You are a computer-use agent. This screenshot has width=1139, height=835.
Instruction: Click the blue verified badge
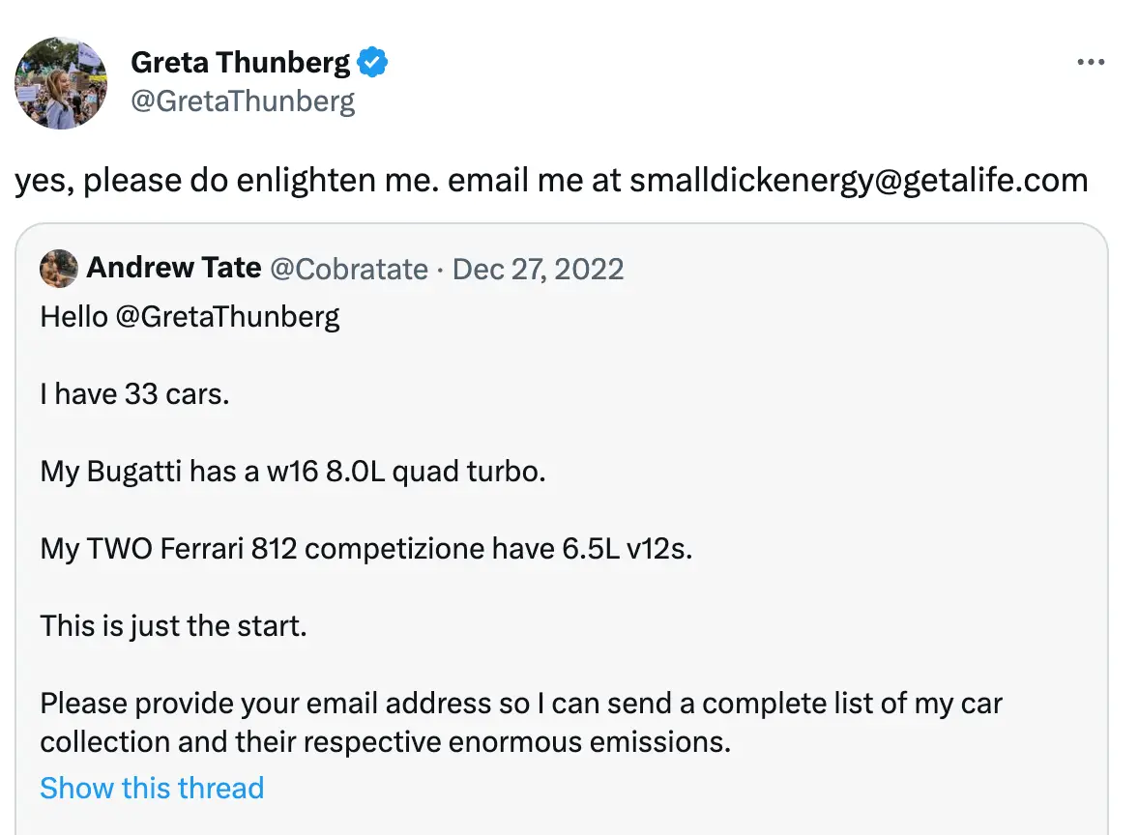point(373,63)
